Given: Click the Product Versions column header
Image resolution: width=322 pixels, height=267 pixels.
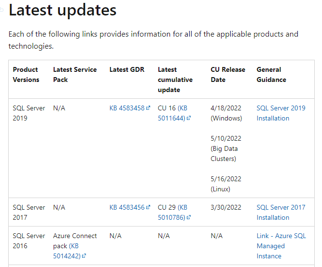Looking at the screenshot, I should tap(26, 75).
